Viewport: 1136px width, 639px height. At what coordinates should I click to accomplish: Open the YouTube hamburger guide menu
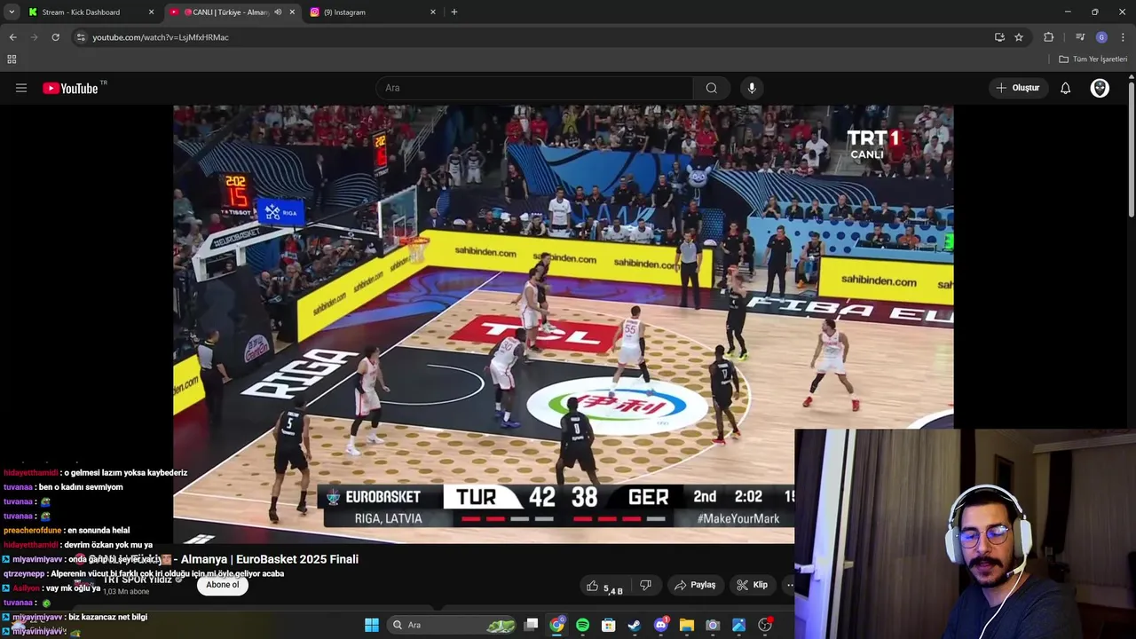(x=21, y=88)
